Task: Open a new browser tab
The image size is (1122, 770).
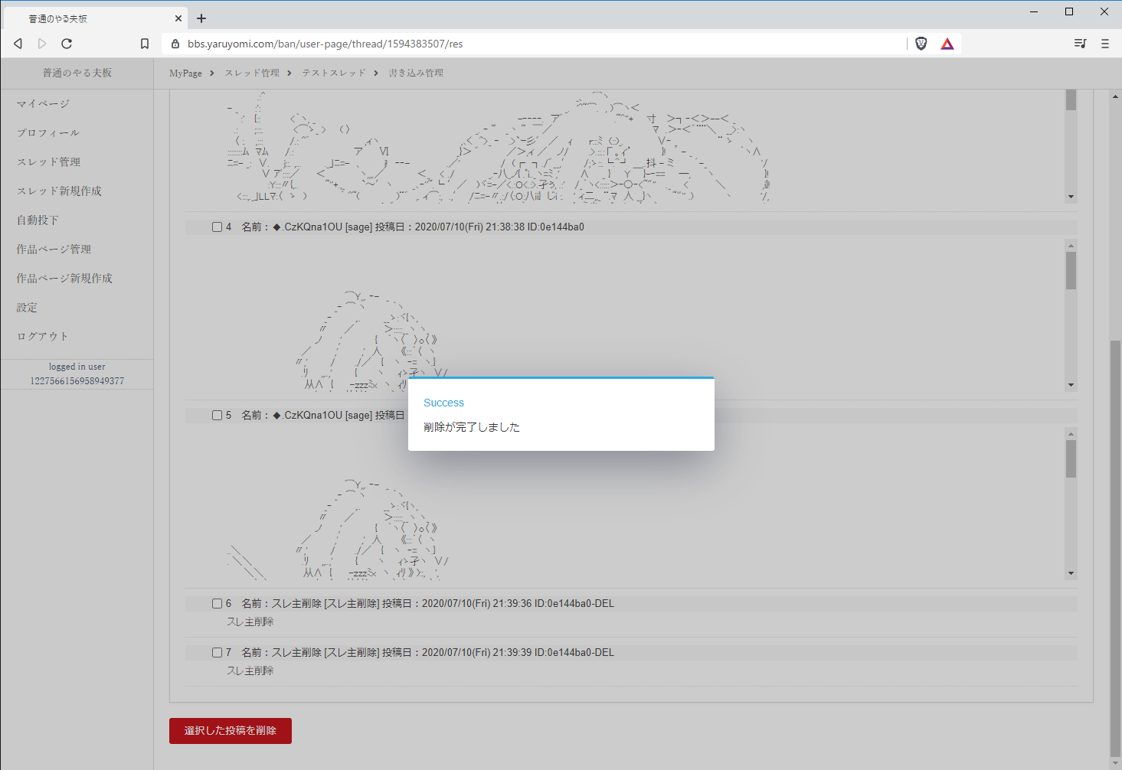Action: tap(201, 18)
